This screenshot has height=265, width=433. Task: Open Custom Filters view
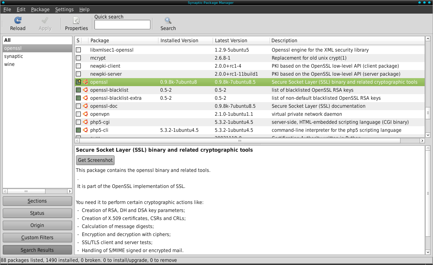point(37,237)
